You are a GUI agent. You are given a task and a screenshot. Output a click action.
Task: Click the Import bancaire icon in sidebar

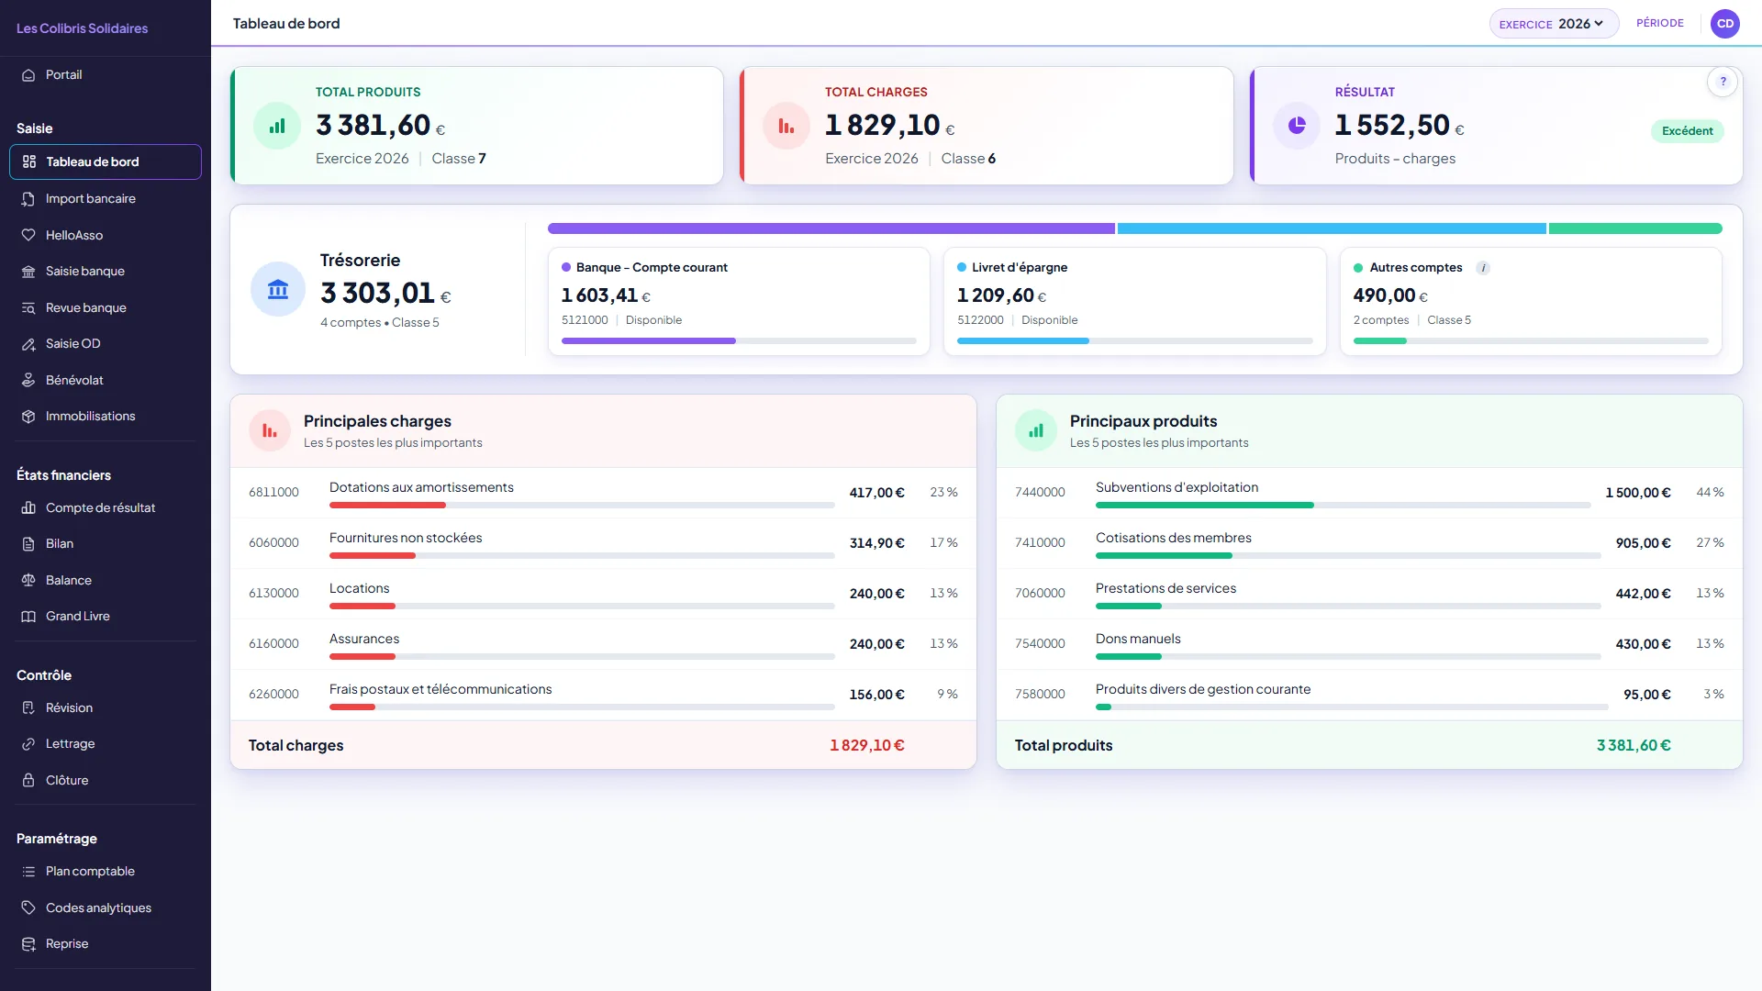coord(28,199)
